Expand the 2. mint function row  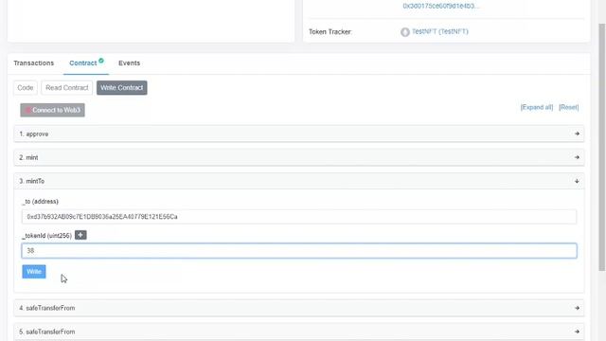point(299,157)
